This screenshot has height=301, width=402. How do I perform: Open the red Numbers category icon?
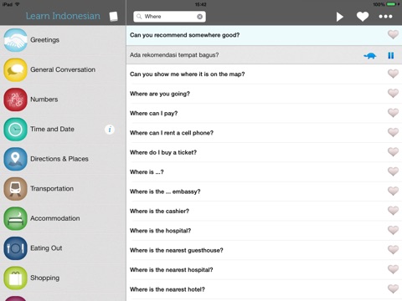click(15, 99)
